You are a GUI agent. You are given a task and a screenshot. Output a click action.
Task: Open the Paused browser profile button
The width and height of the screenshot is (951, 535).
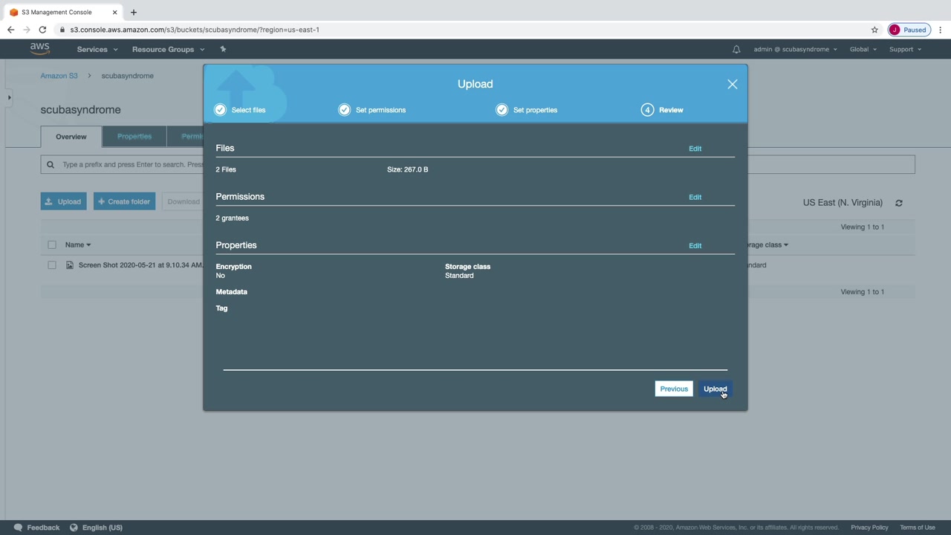tap(909, 30)
